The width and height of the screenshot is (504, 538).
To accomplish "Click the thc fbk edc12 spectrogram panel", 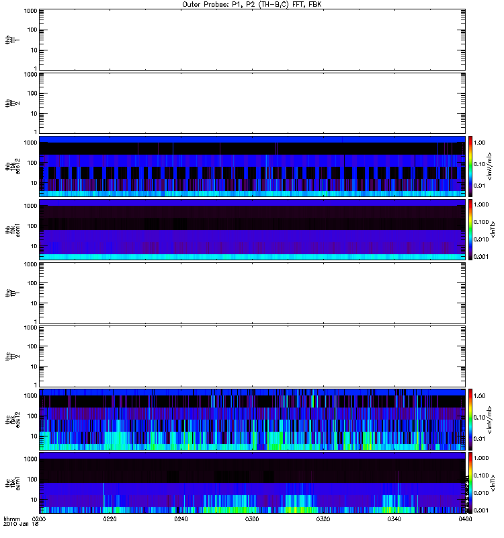I will 252,419.
